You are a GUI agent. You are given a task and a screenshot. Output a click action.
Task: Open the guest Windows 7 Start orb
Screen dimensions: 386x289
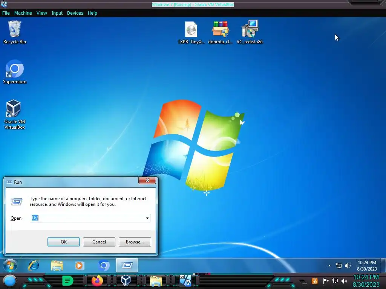[x=10, y=265]
